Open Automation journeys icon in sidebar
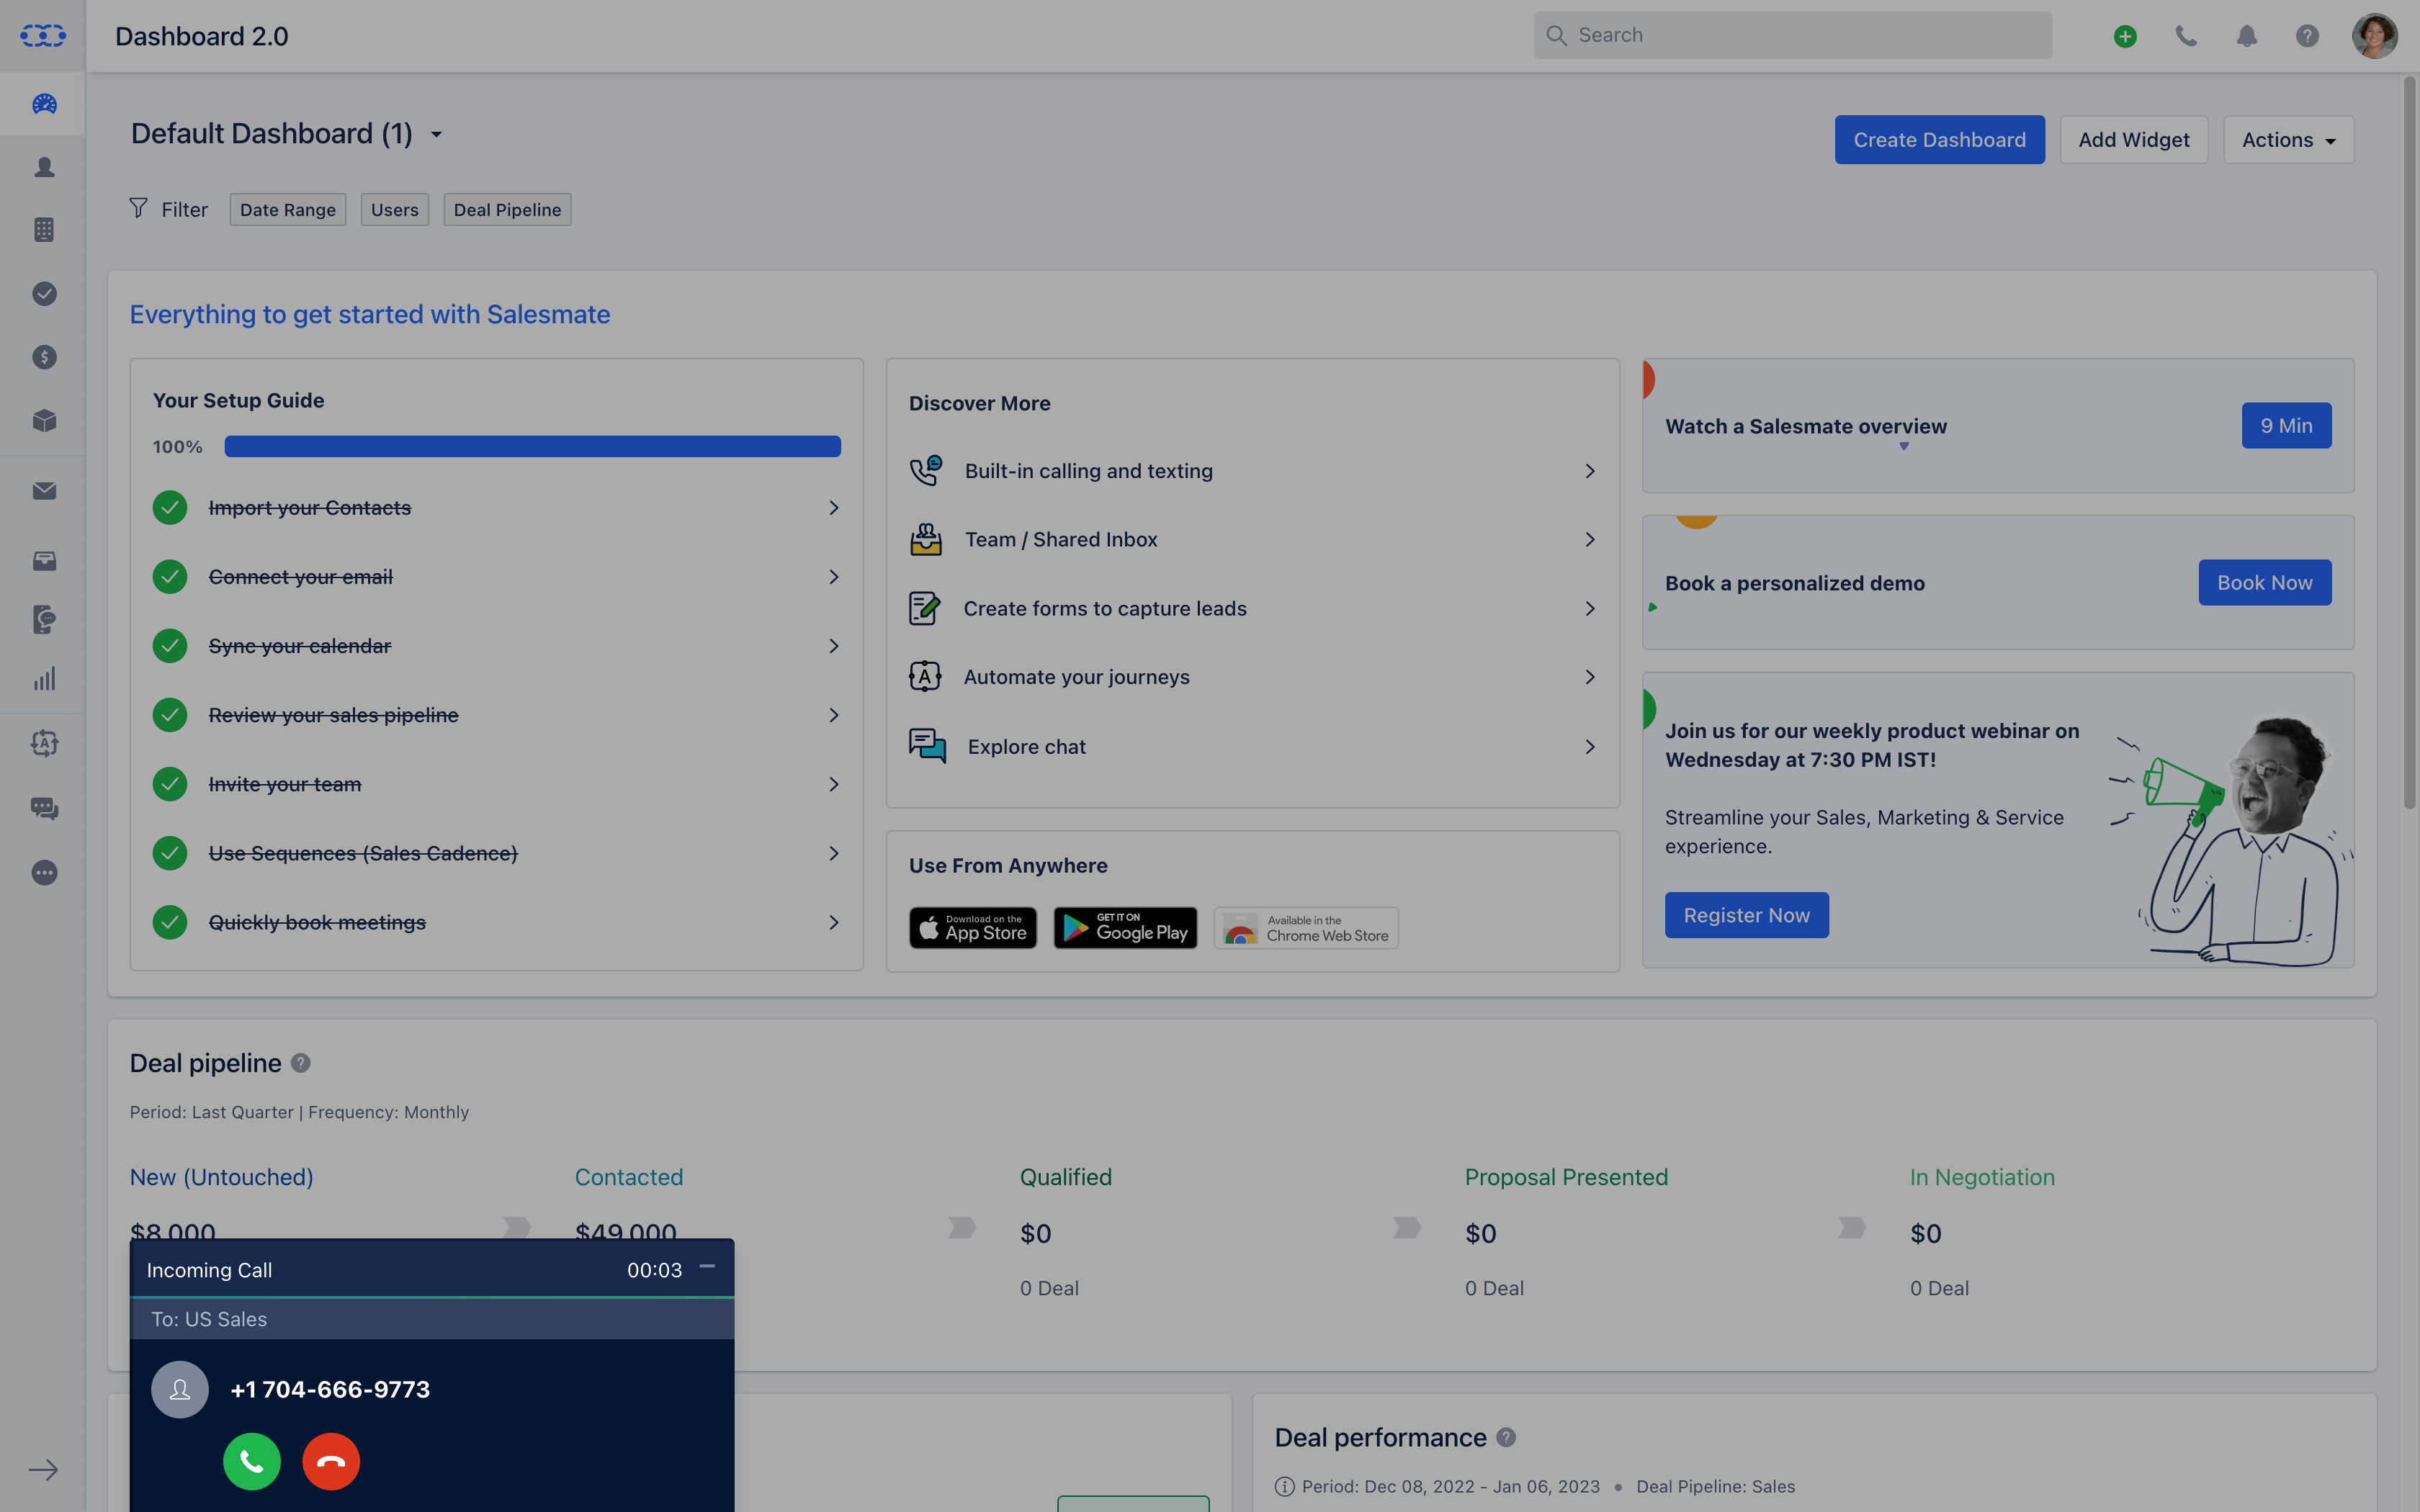Image resolution: width=2420 pixels, height=1512 pixels. tap(44, 743)
